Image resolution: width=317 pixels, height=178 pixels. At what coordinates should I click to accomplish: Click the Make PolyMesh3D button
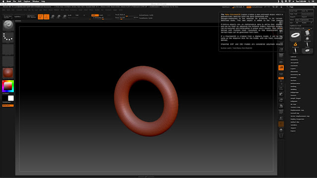click(304, 20)
